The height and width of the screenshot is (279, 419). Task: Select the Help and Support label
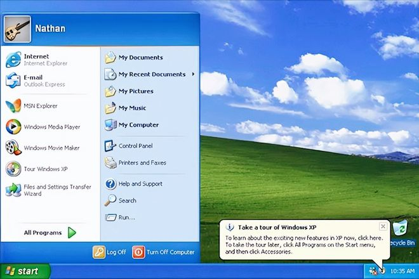pos(140,184)
